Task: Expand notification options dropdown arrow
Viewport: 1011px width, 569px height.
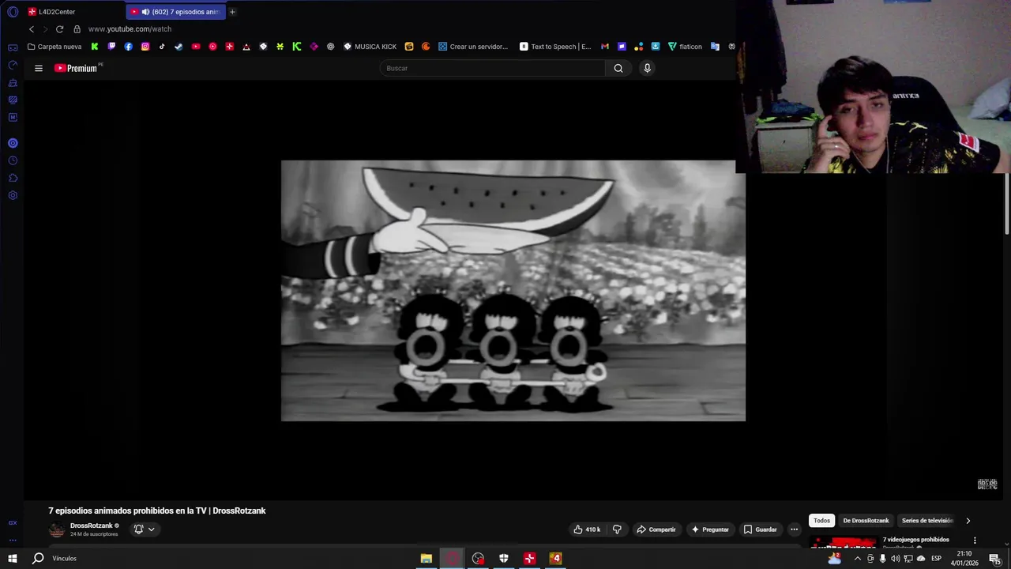Action: [x=151, y=529]
